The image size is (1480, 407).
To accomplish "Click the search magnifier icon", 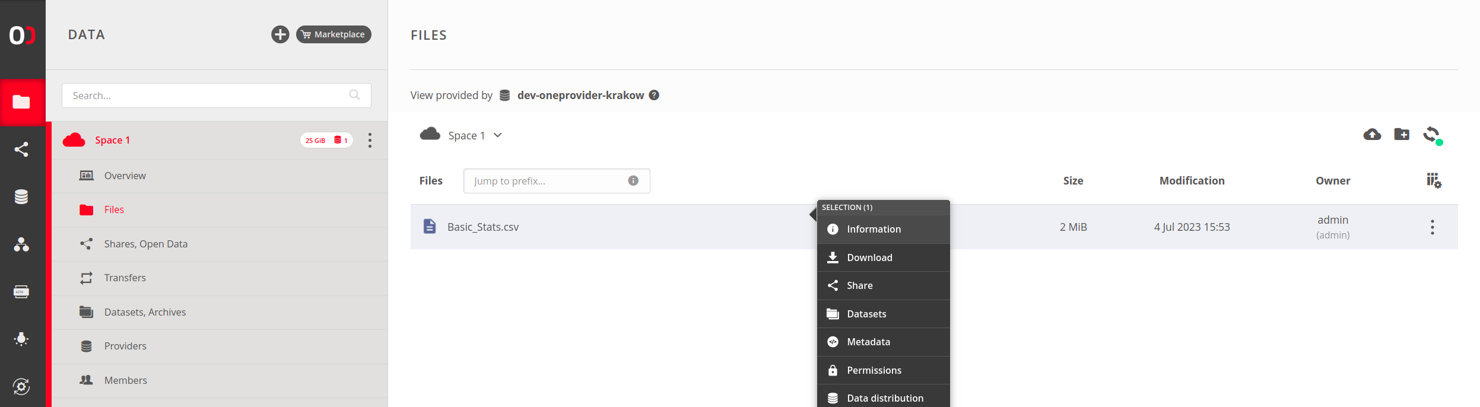I will point(354,95).
